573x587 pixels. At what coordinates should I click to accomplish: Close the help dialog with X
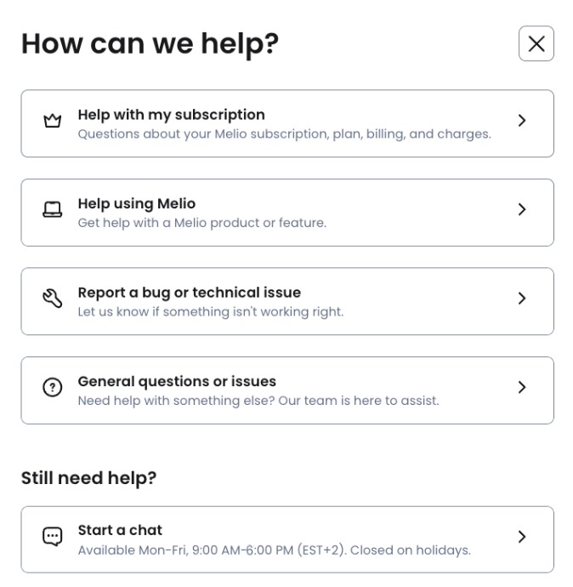pos(536,43)
